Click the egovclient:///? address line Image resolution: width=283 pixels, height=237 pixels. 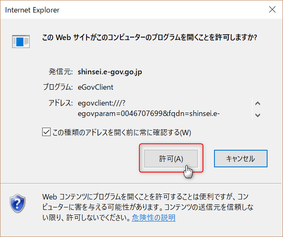(x=102, y=103)
